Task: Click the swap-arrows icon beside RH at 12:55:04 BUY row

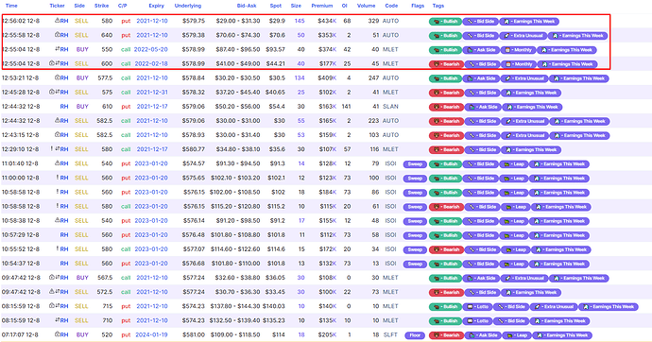Action: point(58,49)
